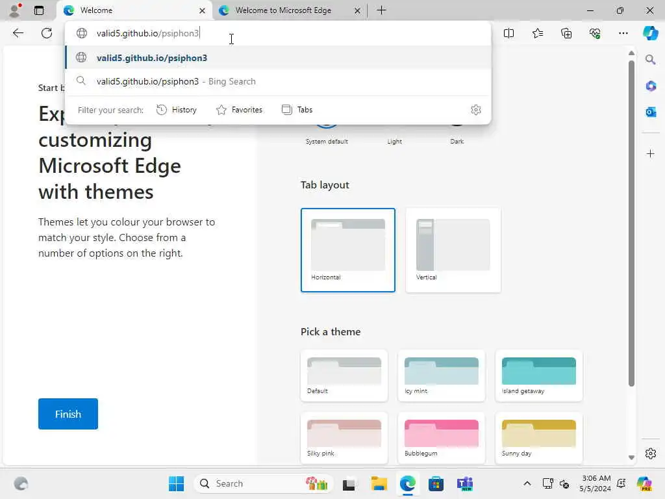Open Copilot icon in top-right corner
This screenshot has width=665, height=499.
pos(650,33)
